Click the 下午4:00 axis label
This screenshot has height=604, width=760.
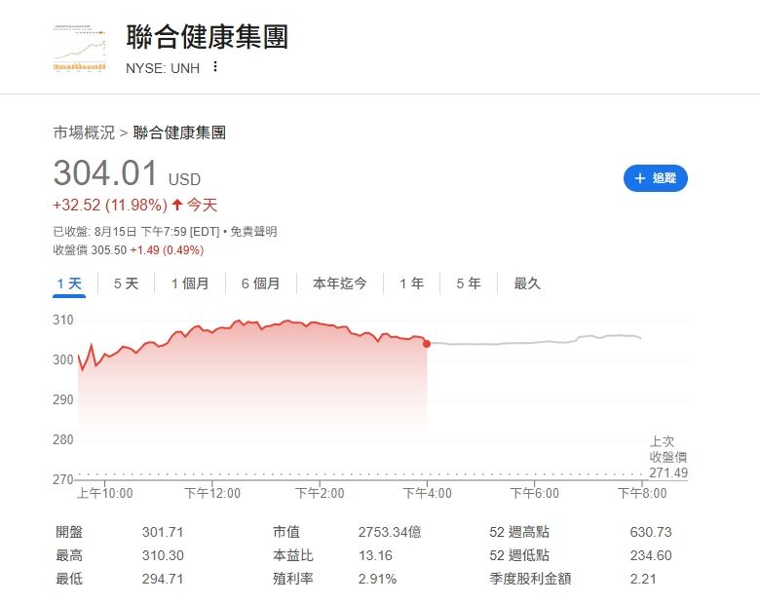pos(428,494)
